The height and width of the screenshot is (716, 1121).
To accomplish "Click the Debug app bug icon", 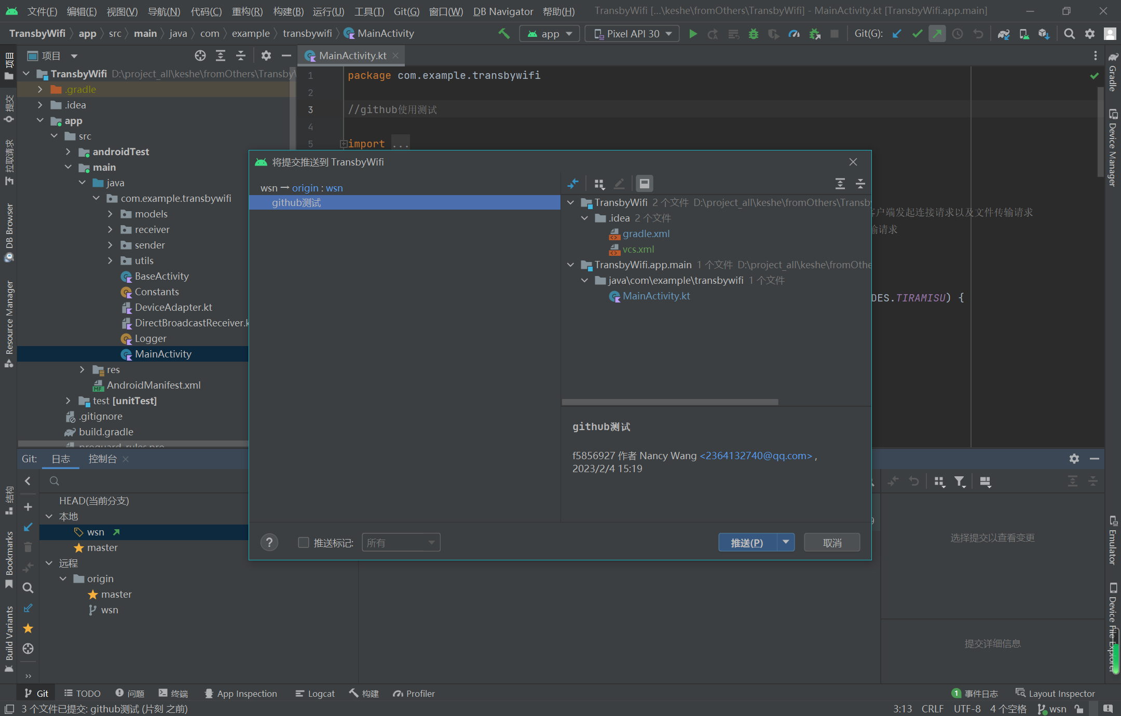I will (x=754, y=34).
